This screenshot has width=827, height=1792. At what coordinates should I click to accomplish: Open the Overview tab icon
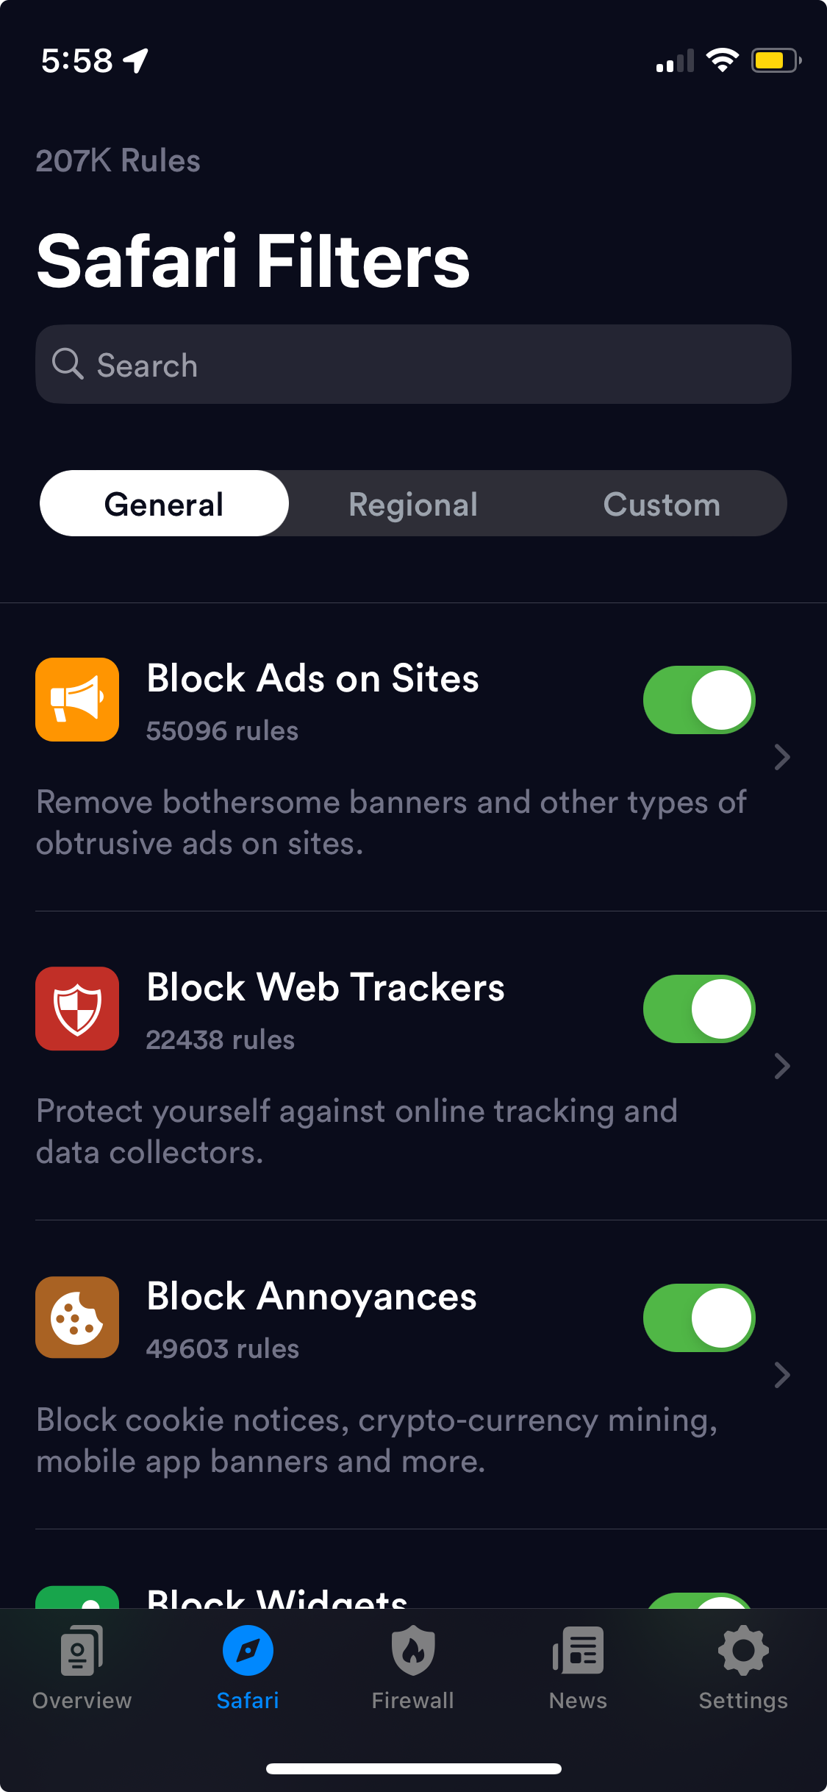point(82,1651)
